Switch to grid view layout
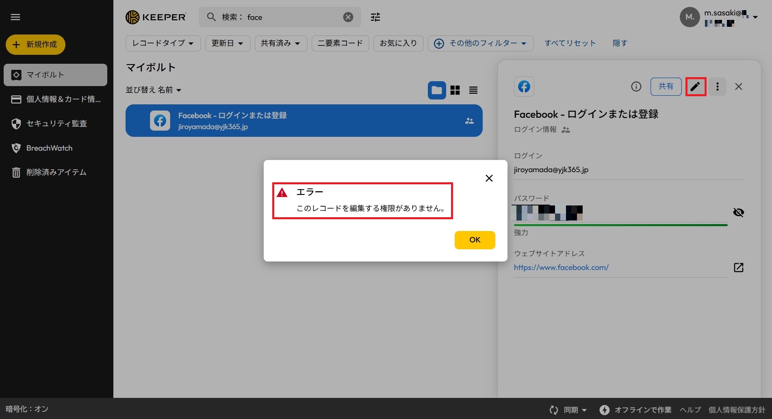Screen dimensions: 772x419 455,90
